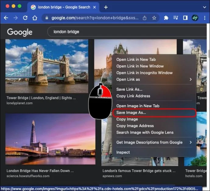Bookmark this page with the star icon
Screen dimensions: 210x191
tap(154, 18)
